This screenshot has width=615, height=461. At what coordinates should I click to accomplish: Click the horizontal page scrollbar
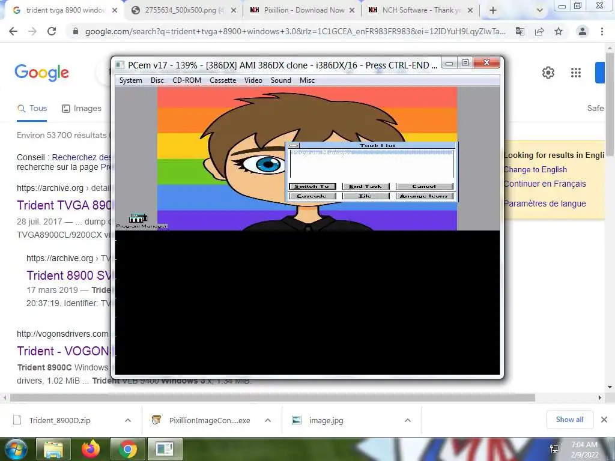point(272,398)
